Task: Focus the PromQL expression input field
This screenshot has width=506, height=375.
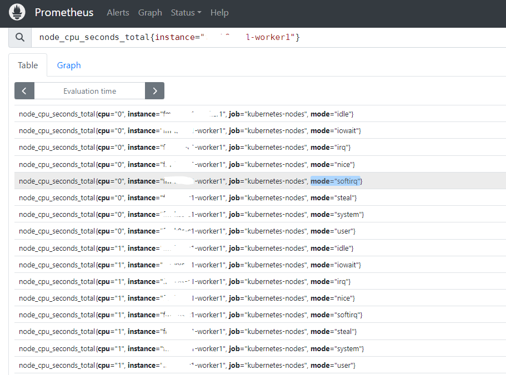Action: point(267,37)
